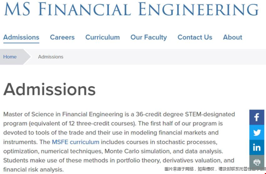Click the Home breadcrumb link

pyautogui.click(x=10, y=57)
